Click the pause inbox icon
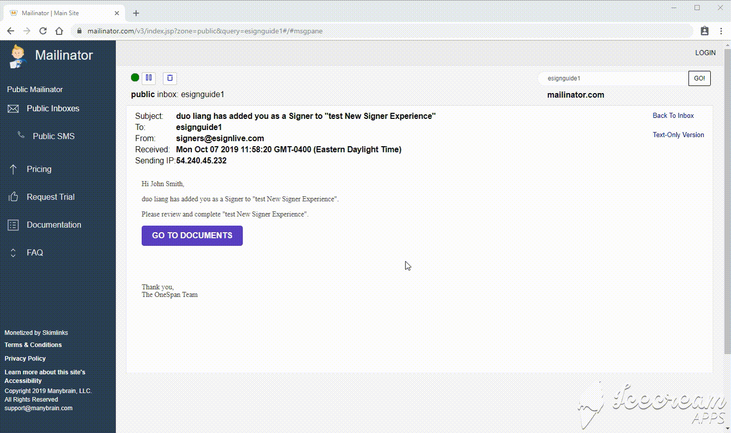Viewport: 731px width, 433px height. click(149, 78)
